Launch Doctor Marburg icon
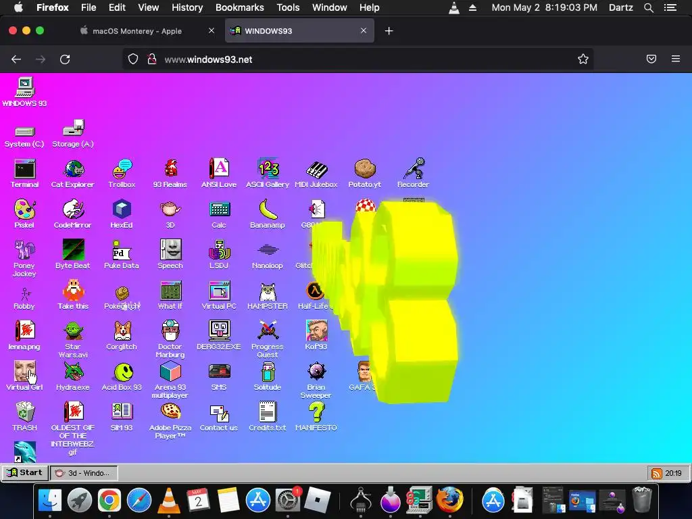 point(170,340)
